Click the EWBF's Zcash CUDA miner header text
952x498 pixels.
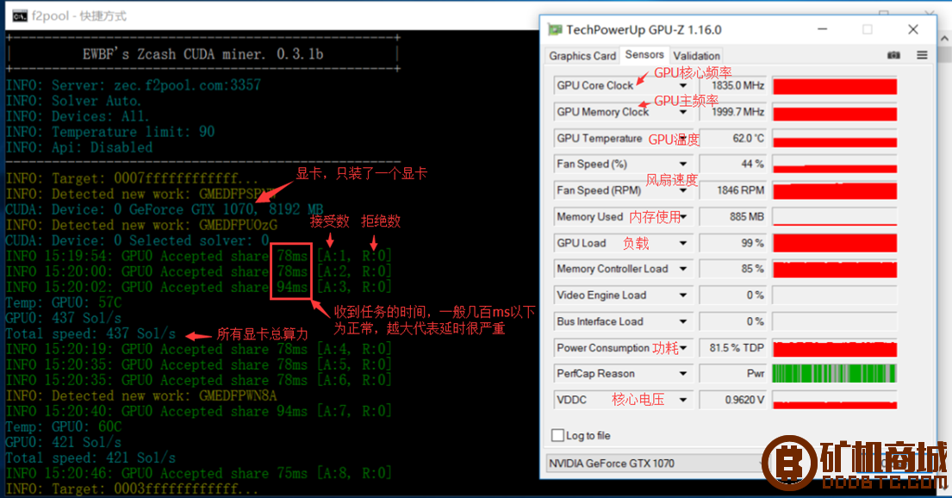(202, 54)
